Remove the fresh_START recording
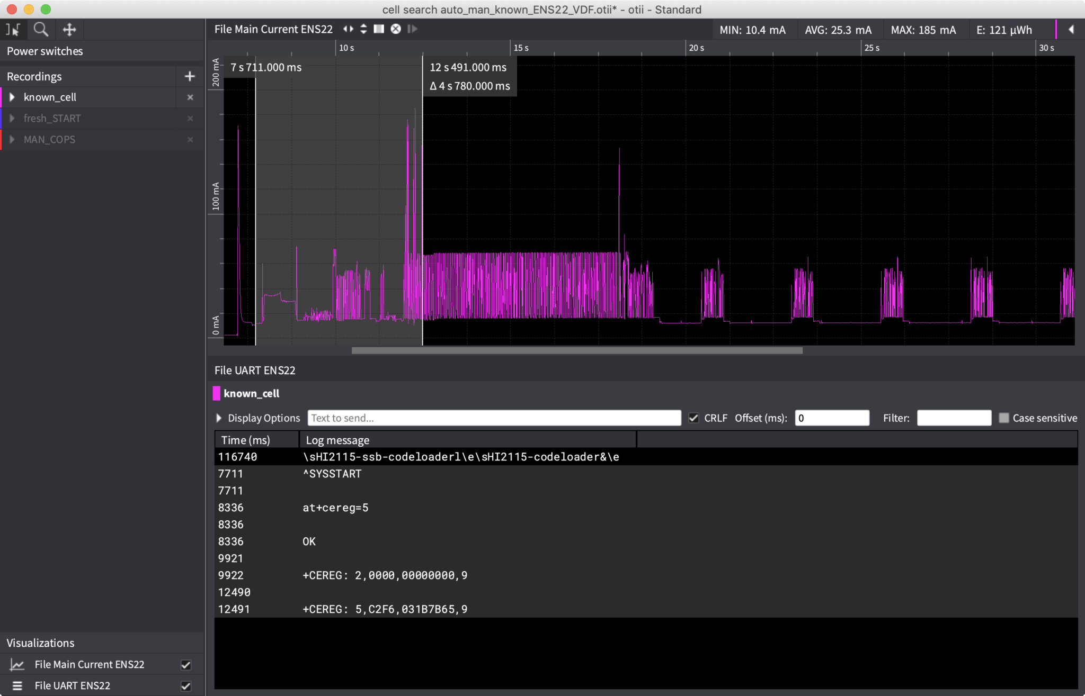1085x696 pixels. pos(190,119)
